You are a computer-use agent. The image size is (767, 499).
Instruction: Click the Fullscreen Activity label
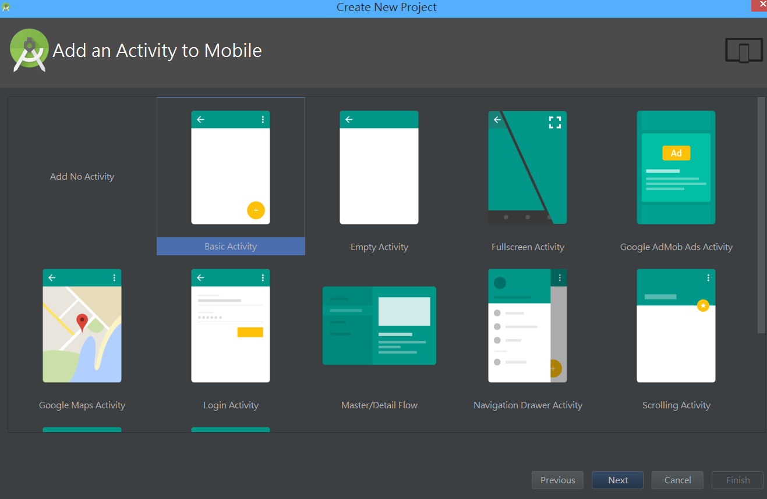(x=528, y=247)
